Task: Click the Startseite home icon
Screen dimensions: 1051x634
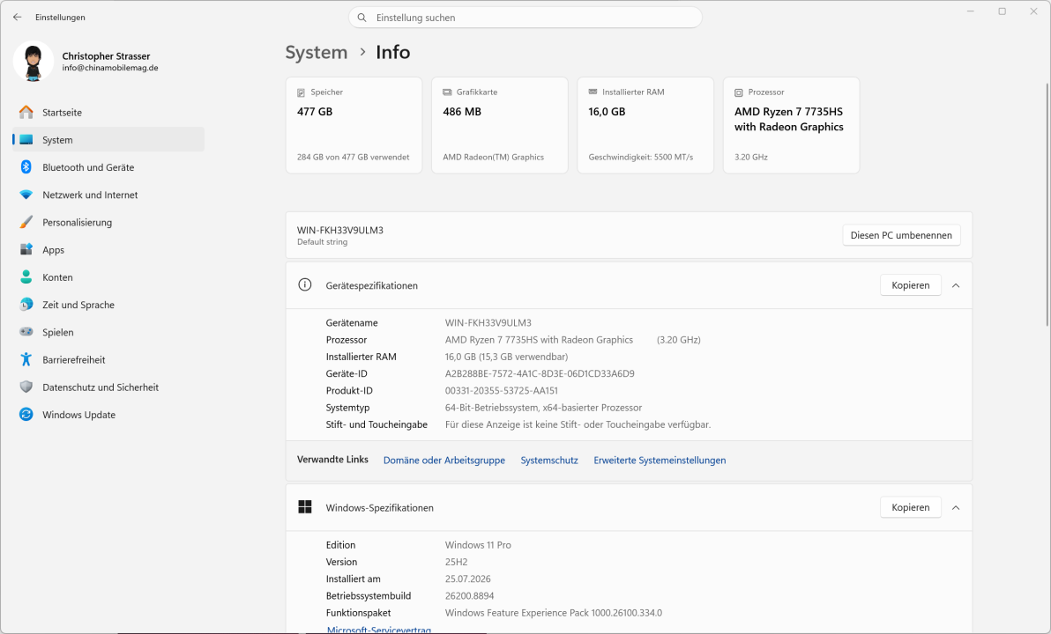Action: pos(26,112)
